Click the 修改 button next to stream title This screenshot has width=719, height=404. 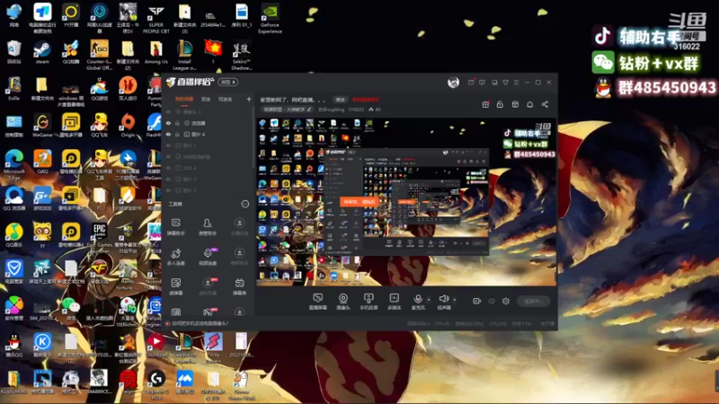pos(340,100)
